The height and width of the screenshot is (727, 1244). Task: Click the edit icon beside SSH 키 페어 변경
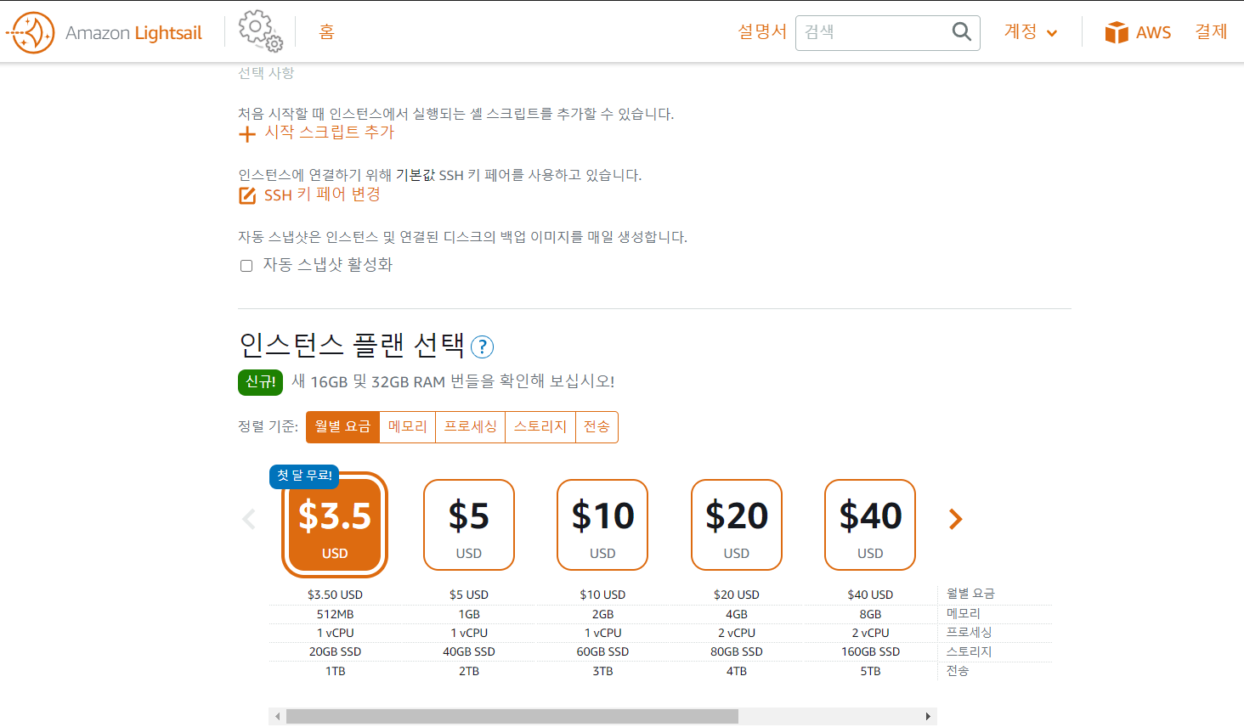[247, 195]
